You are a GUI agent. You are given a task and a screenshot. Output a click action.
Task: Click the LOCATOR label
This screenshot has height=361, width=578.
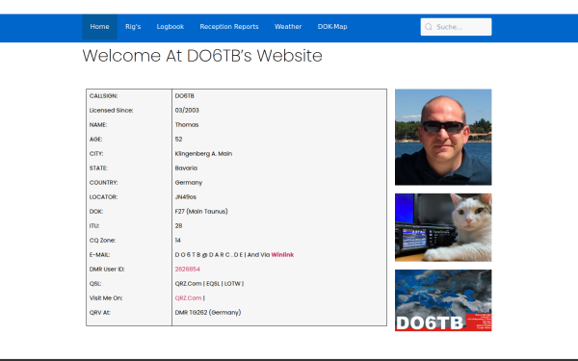(x=103, y=197)
